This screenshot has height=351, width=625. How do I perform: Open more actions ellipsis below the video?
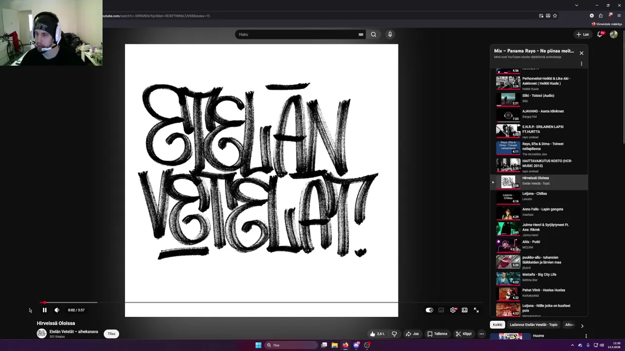point(481,334)
